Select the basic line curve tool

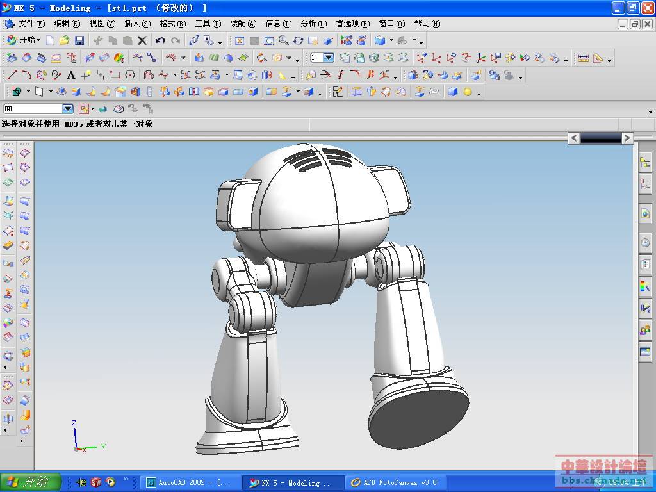pos(12,75)
